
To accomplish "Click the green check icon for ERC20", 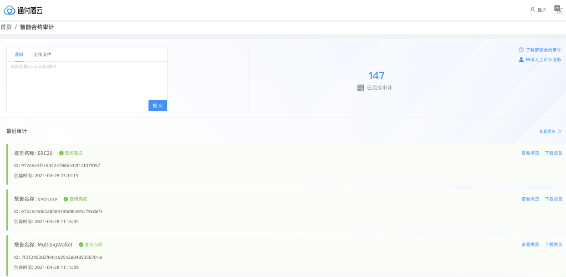I will point(61,154).
